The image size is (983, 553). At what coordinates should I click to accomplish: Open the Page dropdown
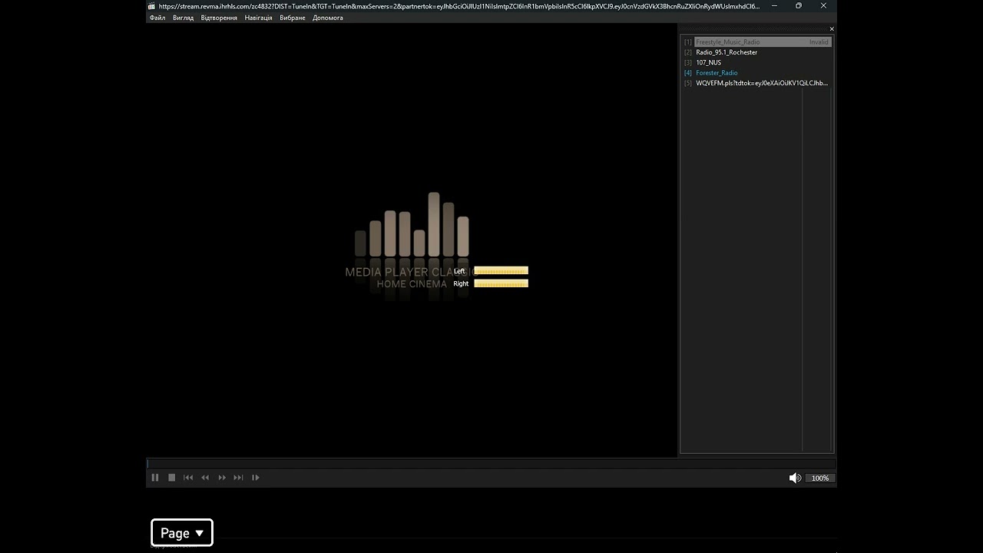coord(182,533)
